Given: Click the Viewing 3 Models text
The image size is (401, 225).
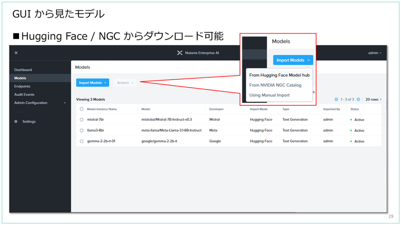Looking at the screenshot, I should 91,99.
